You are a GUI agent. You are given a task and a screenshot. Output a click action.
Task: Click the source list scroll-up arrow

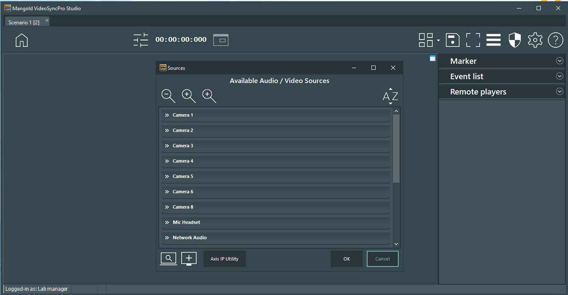[397, 111]
